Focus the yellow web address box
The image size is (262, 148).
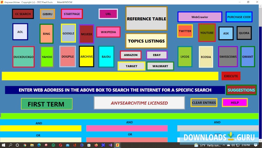[x=110, y=76]
